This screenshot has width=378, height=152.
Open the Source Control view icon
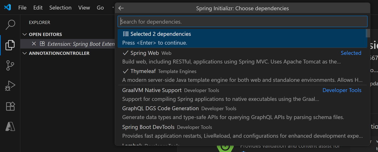coord(10,65)
